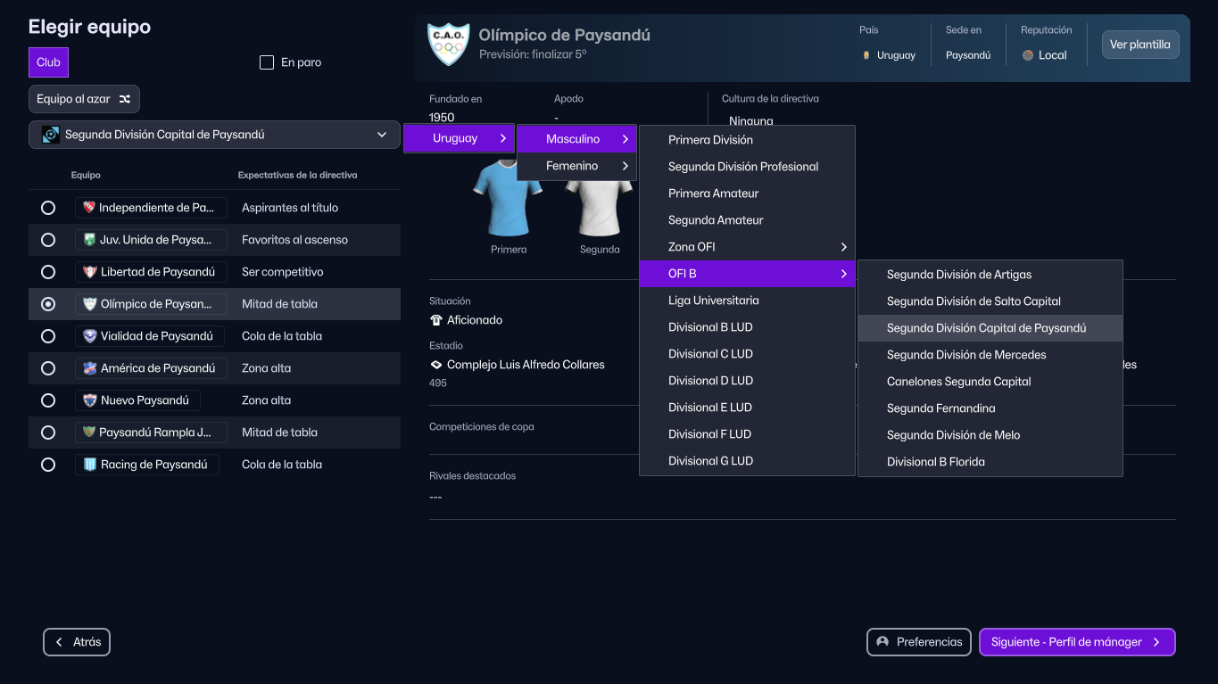Select the Nuevo Paysandú radio button

click(48, 400)
